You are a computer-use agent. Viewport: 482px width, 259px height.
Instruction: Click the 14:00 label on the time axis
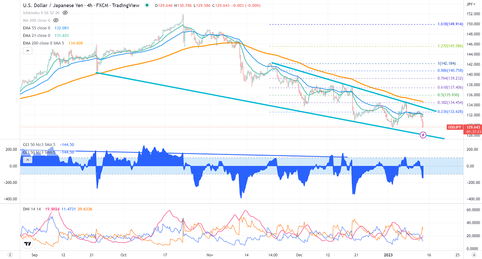point(273,255)
